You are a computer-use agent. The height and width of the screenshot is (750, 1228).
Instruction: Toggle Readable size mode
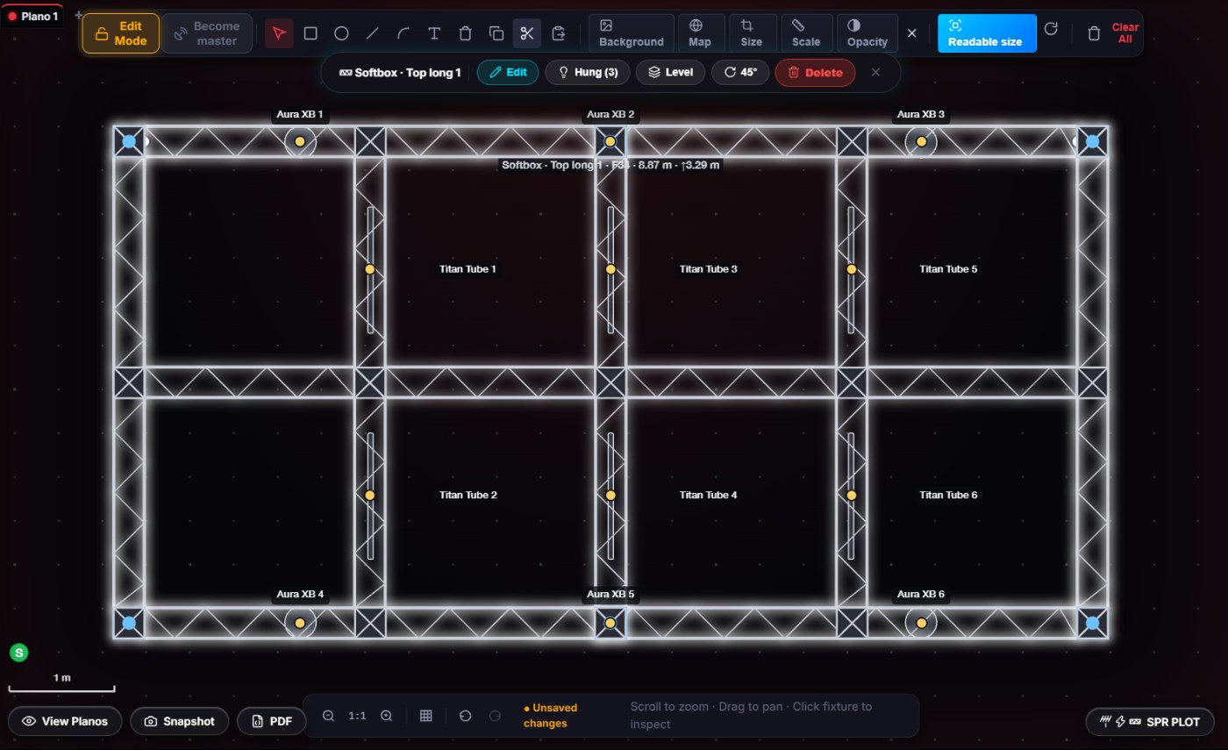point(987,33)
